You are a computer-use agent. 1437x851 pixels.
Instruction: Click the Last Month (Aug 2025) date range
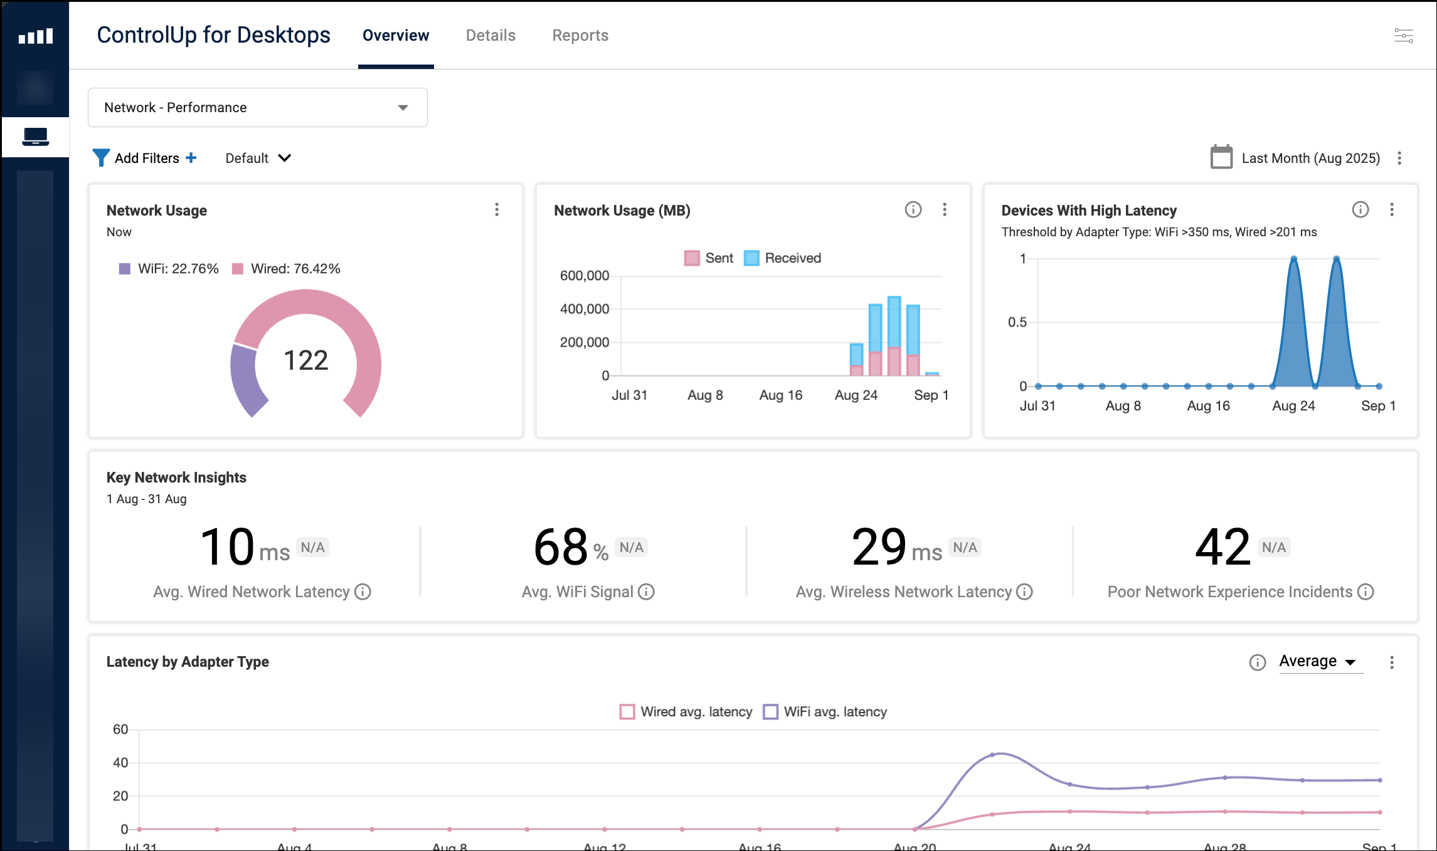1311,158
